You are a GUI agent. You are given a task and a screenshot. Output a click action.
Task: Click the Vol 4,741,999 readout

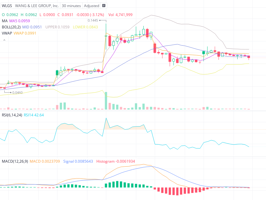[120, 15]
